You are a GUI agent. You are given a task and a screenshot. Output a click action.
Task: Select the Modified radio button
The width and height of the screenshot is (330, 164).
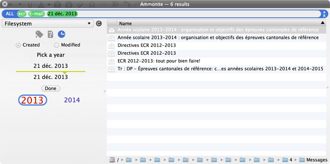tap(57, 45)
